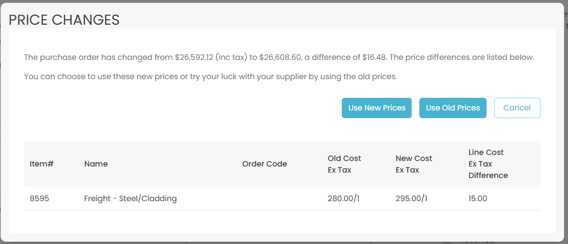The height and width of the screenshot is (244, 568).
Task: Click the Use New Prices button
Action: tap(376, 108)
